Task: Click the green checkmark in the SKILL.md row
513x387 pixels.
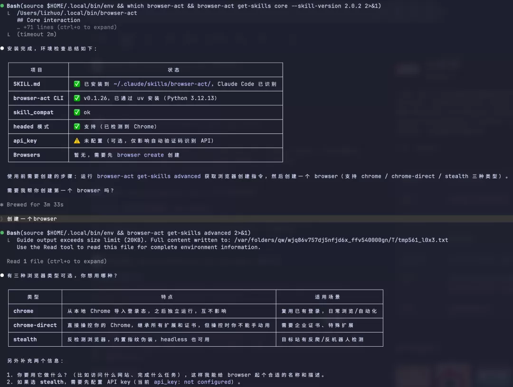Action: click(x=77, y=84)
